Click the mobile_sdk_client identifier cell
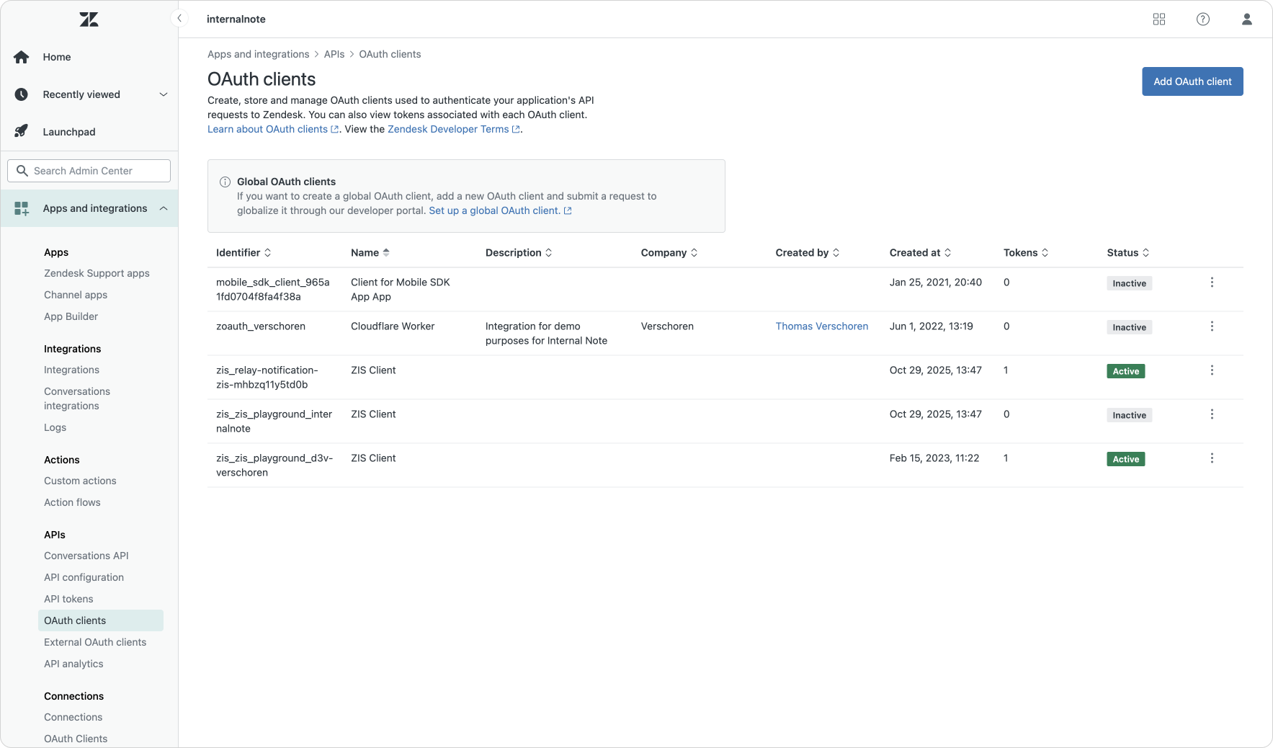 [273, 290]
